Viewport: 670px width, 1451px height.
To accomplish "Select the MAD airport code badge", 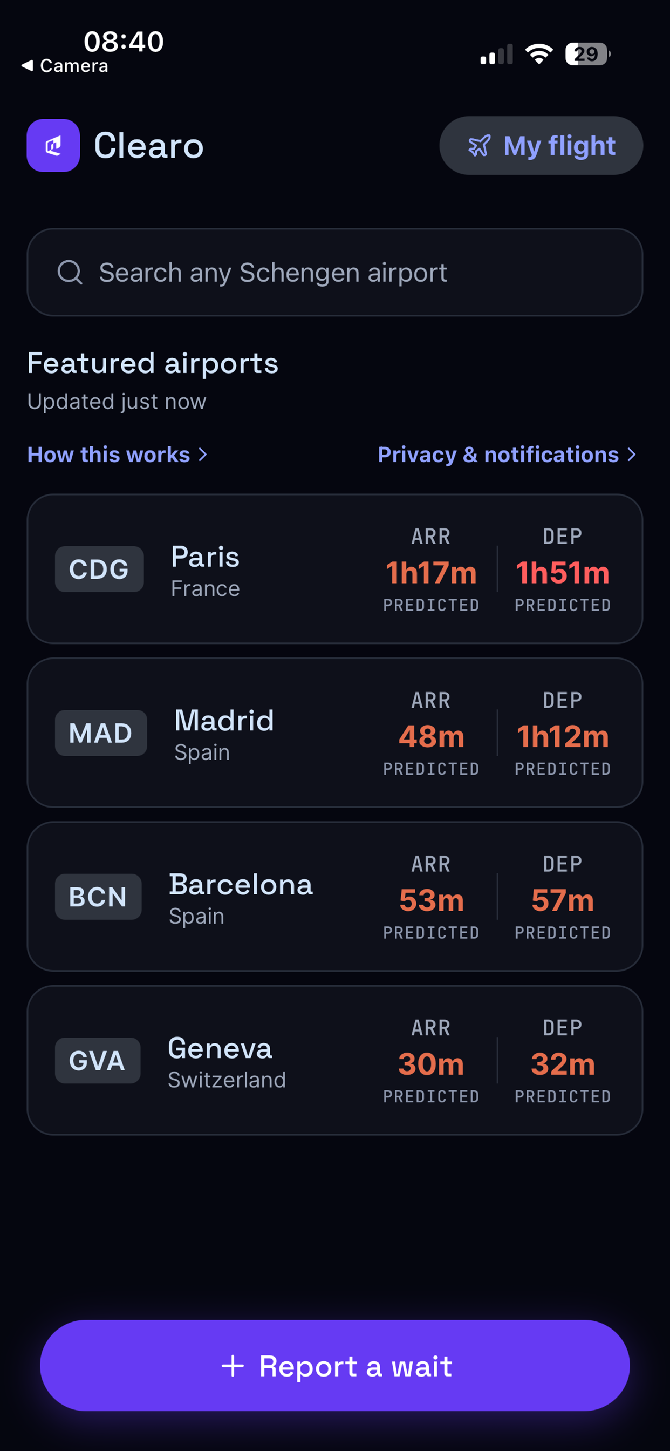I will point(101,733).
